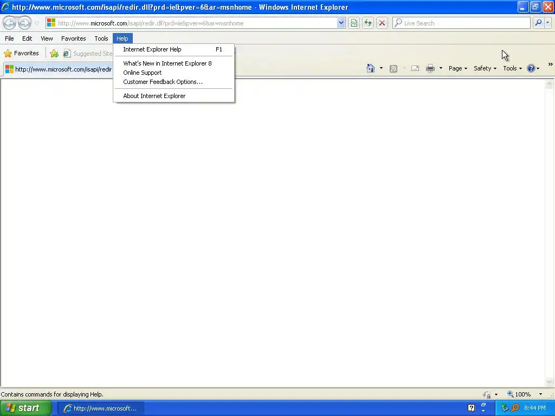
Task: Select Internet Explorer Help F1 entry
Action: coord(173,49)
